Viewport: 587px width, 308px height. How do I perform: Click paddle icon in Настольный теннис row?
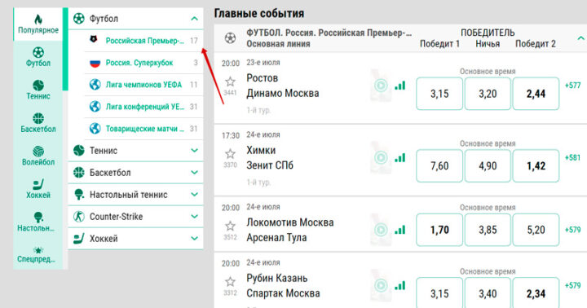coord(78,195)
